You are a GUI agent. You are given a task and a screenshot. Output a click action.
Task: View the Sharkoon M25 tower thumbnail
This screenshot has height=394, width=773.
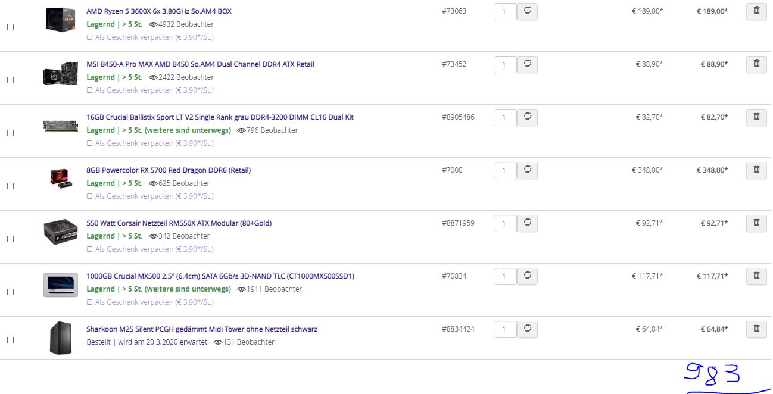61,337
